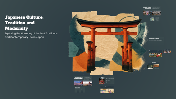Open the Historical Influences slide thumbnail
The image size is (176, 99).
[80, 89]
